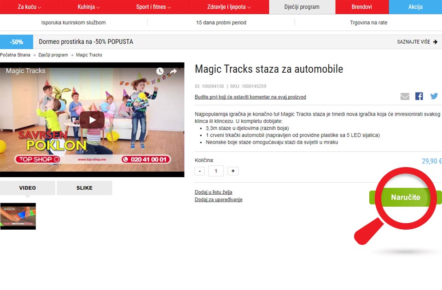This screenshot has width=442, height=290.
Task: Click the Količina: label
Action: [204, 160]
